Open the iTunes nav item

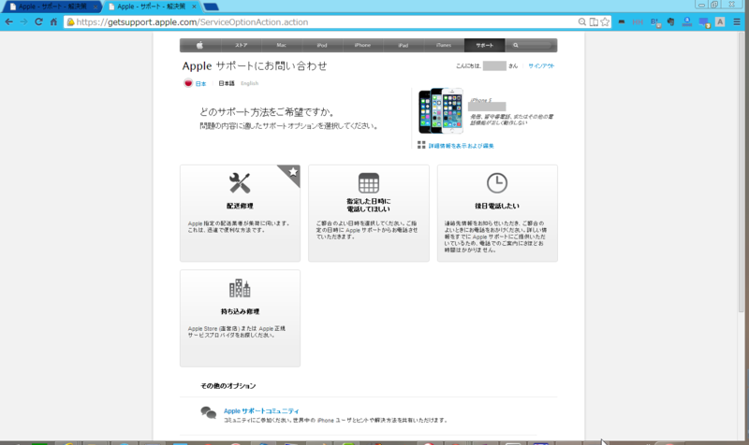[444, 45]
